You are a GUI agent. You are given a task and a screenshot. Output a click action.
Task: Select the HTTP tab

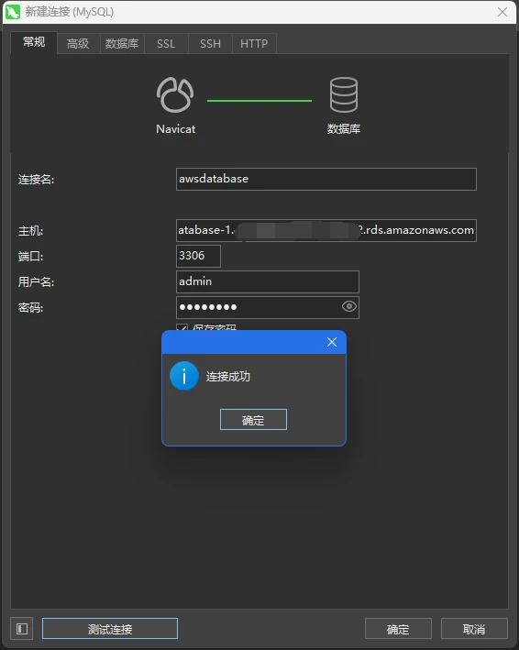[254, 43]
